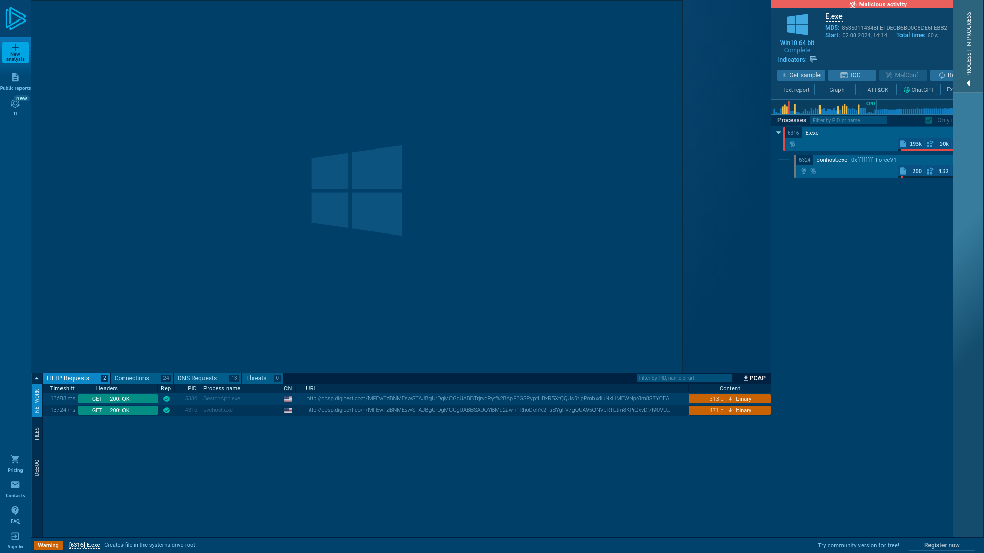The height and width of the screenshot is (553, 984).
Task: Click the award badge icon under conhost.exe
Action: [x=804, y=171]
